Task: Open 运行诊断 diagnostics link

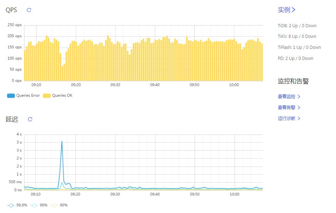Action: tap(286, 118)
